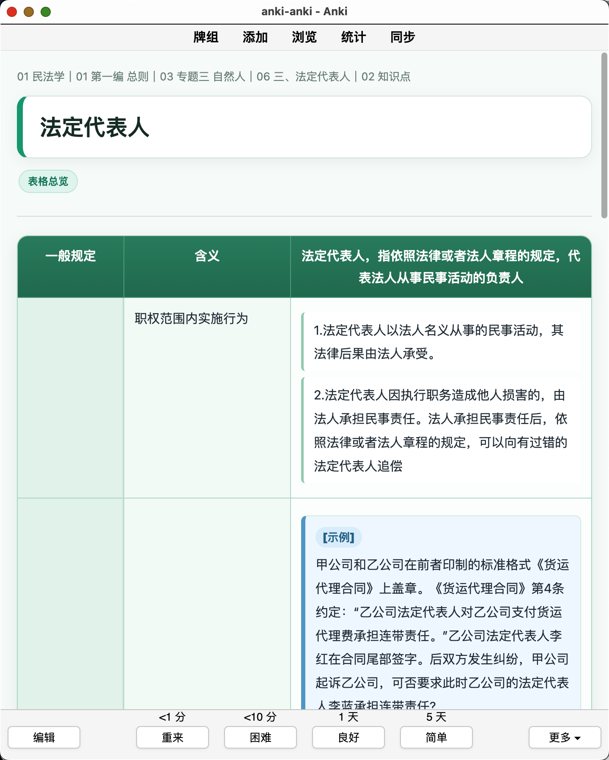Rate the card as 困难
This screenshot has width=609, height=760.
click(261, 737)
